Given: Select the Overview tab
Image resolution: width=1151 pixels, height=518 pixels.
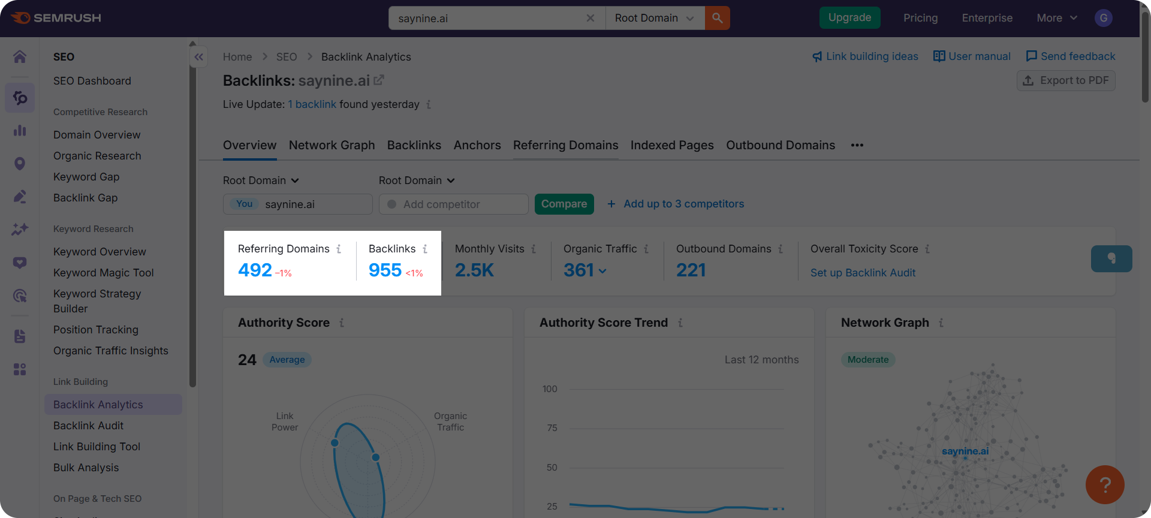Looking at the screenshot, I should tap(250, 145).
